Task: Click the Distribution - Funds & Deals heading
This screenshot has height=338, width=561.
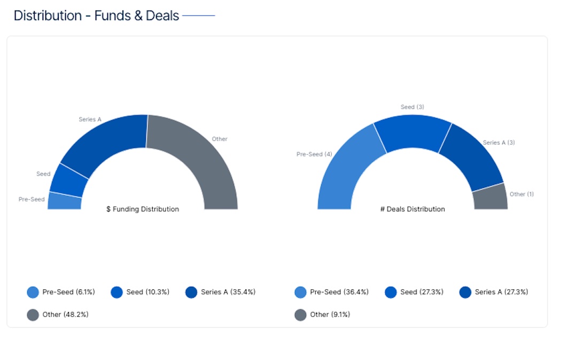Action: [96, 15]
